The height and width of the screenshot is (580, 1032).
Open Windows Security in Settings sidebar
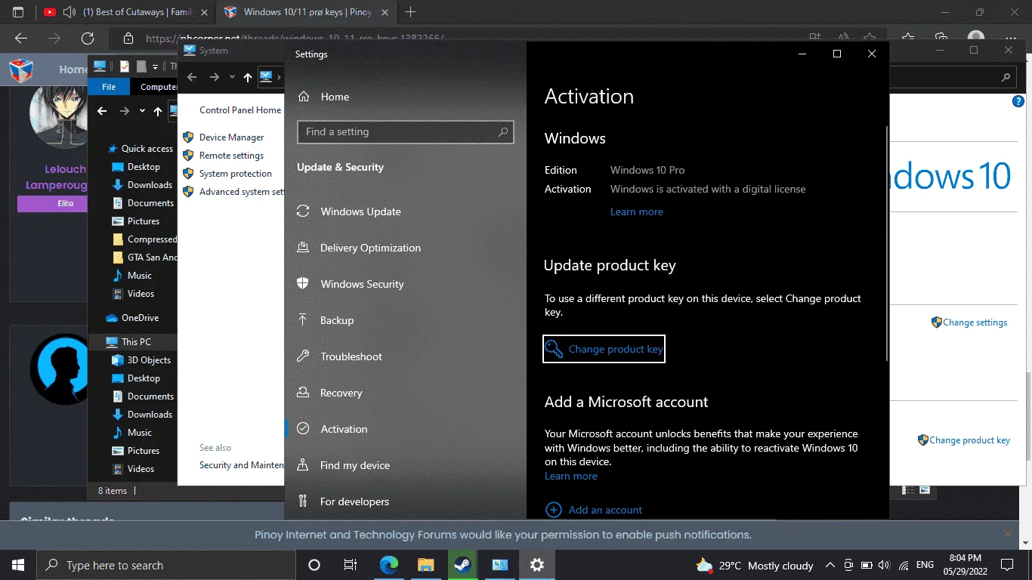pos(362,284)
